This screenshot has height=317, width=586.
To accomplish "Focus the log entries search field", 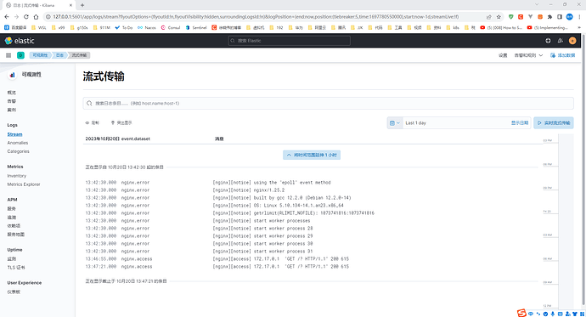I will 328,103.
